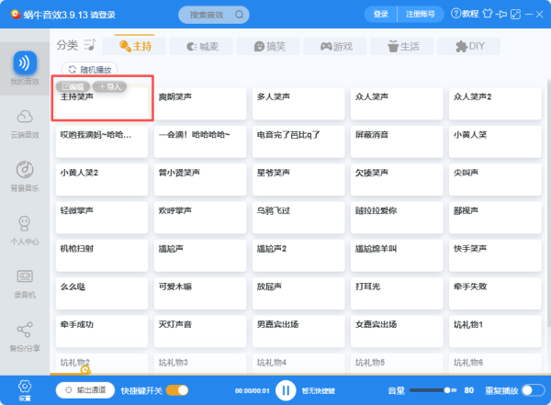
Task: Click the 随机播放 random play button
Action: (90, 69)
